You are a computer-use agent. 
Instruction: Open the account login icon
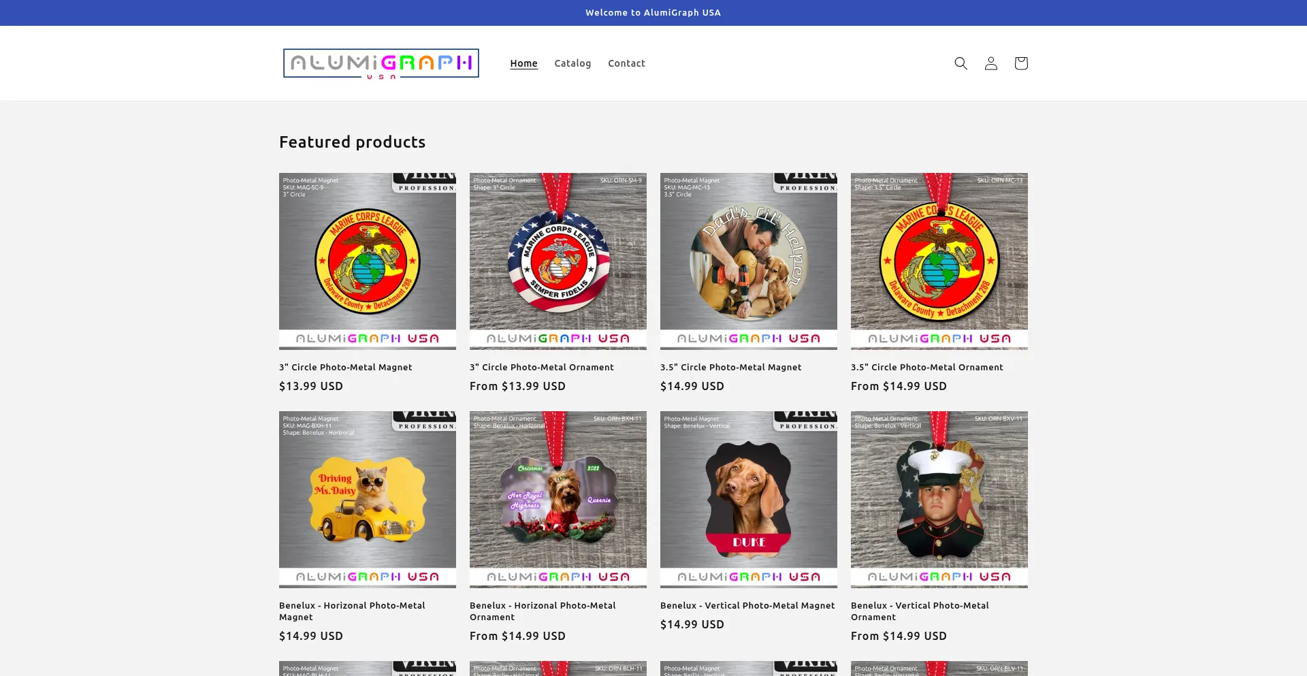(990, 63)
